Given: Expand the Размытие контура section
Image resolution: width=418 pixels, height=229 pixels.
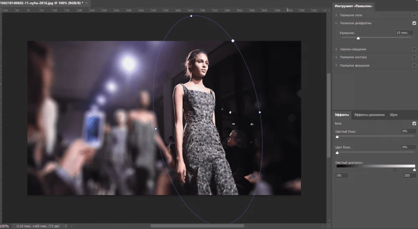Looking at the screenshot, I should [336, 57].
